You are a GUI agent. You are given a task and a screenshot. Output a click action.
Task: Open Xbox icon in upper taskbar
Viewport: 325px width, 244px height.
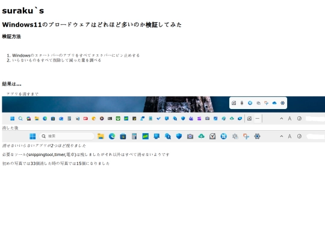(x=118, y=119)
